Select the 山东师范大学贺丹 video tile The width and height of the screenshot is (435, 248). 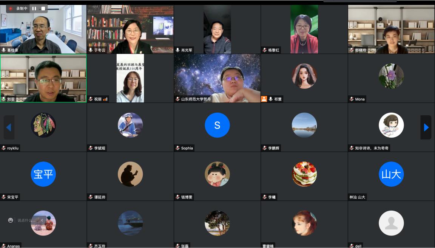pyautogui.click(x=217, y=78)
